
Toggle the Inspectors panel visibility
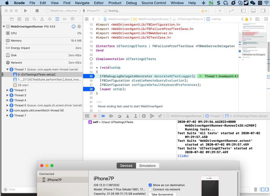263,11
